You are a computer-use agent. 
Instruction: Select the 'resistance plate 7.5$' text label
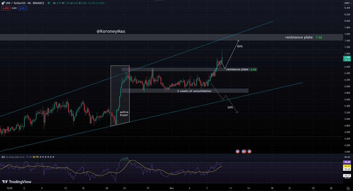(304, 37)
